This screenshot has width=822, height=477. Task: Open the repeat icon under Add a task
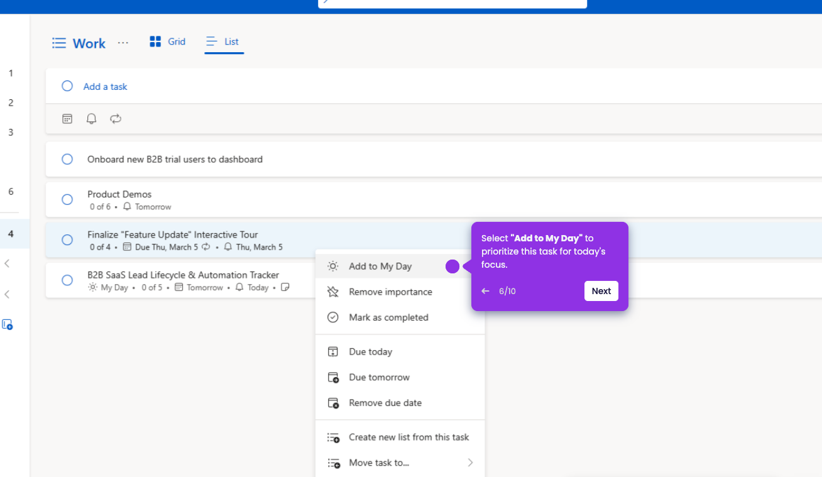(115, 119)
